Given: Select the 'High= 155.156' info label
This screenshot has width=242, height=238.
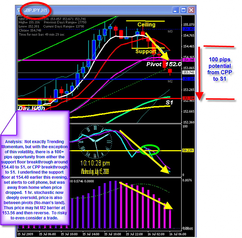Looking at the screenshot, I should click(x=29, y=22).
